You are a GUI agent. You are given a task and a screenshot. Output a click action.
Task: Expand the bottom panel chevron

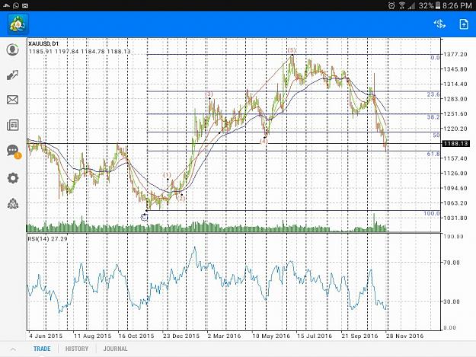(x=13, y=349)
